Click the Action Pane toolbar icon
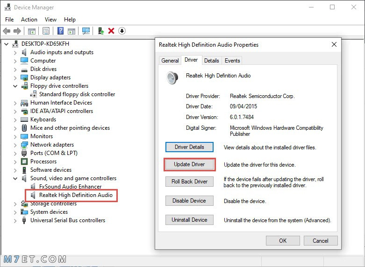365x267 pixels. [72, 31]
